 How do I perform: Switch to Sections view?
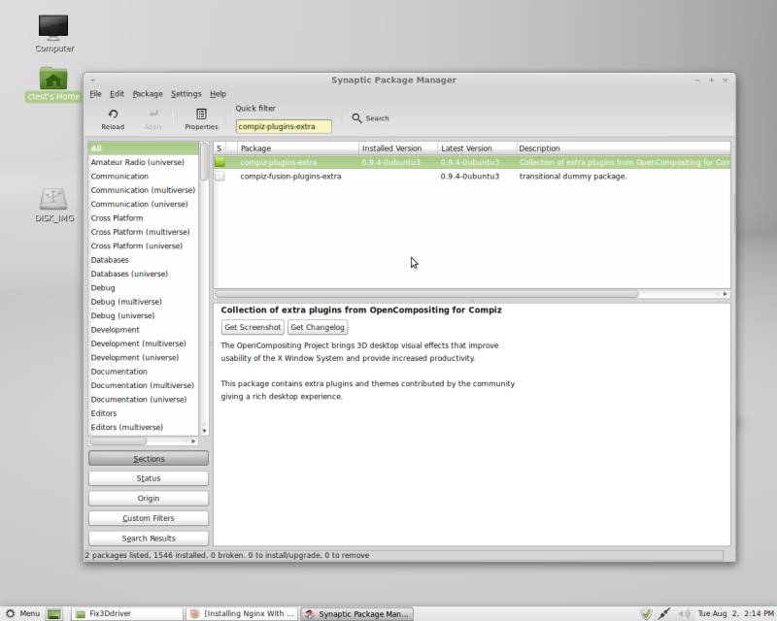[149, 459]
